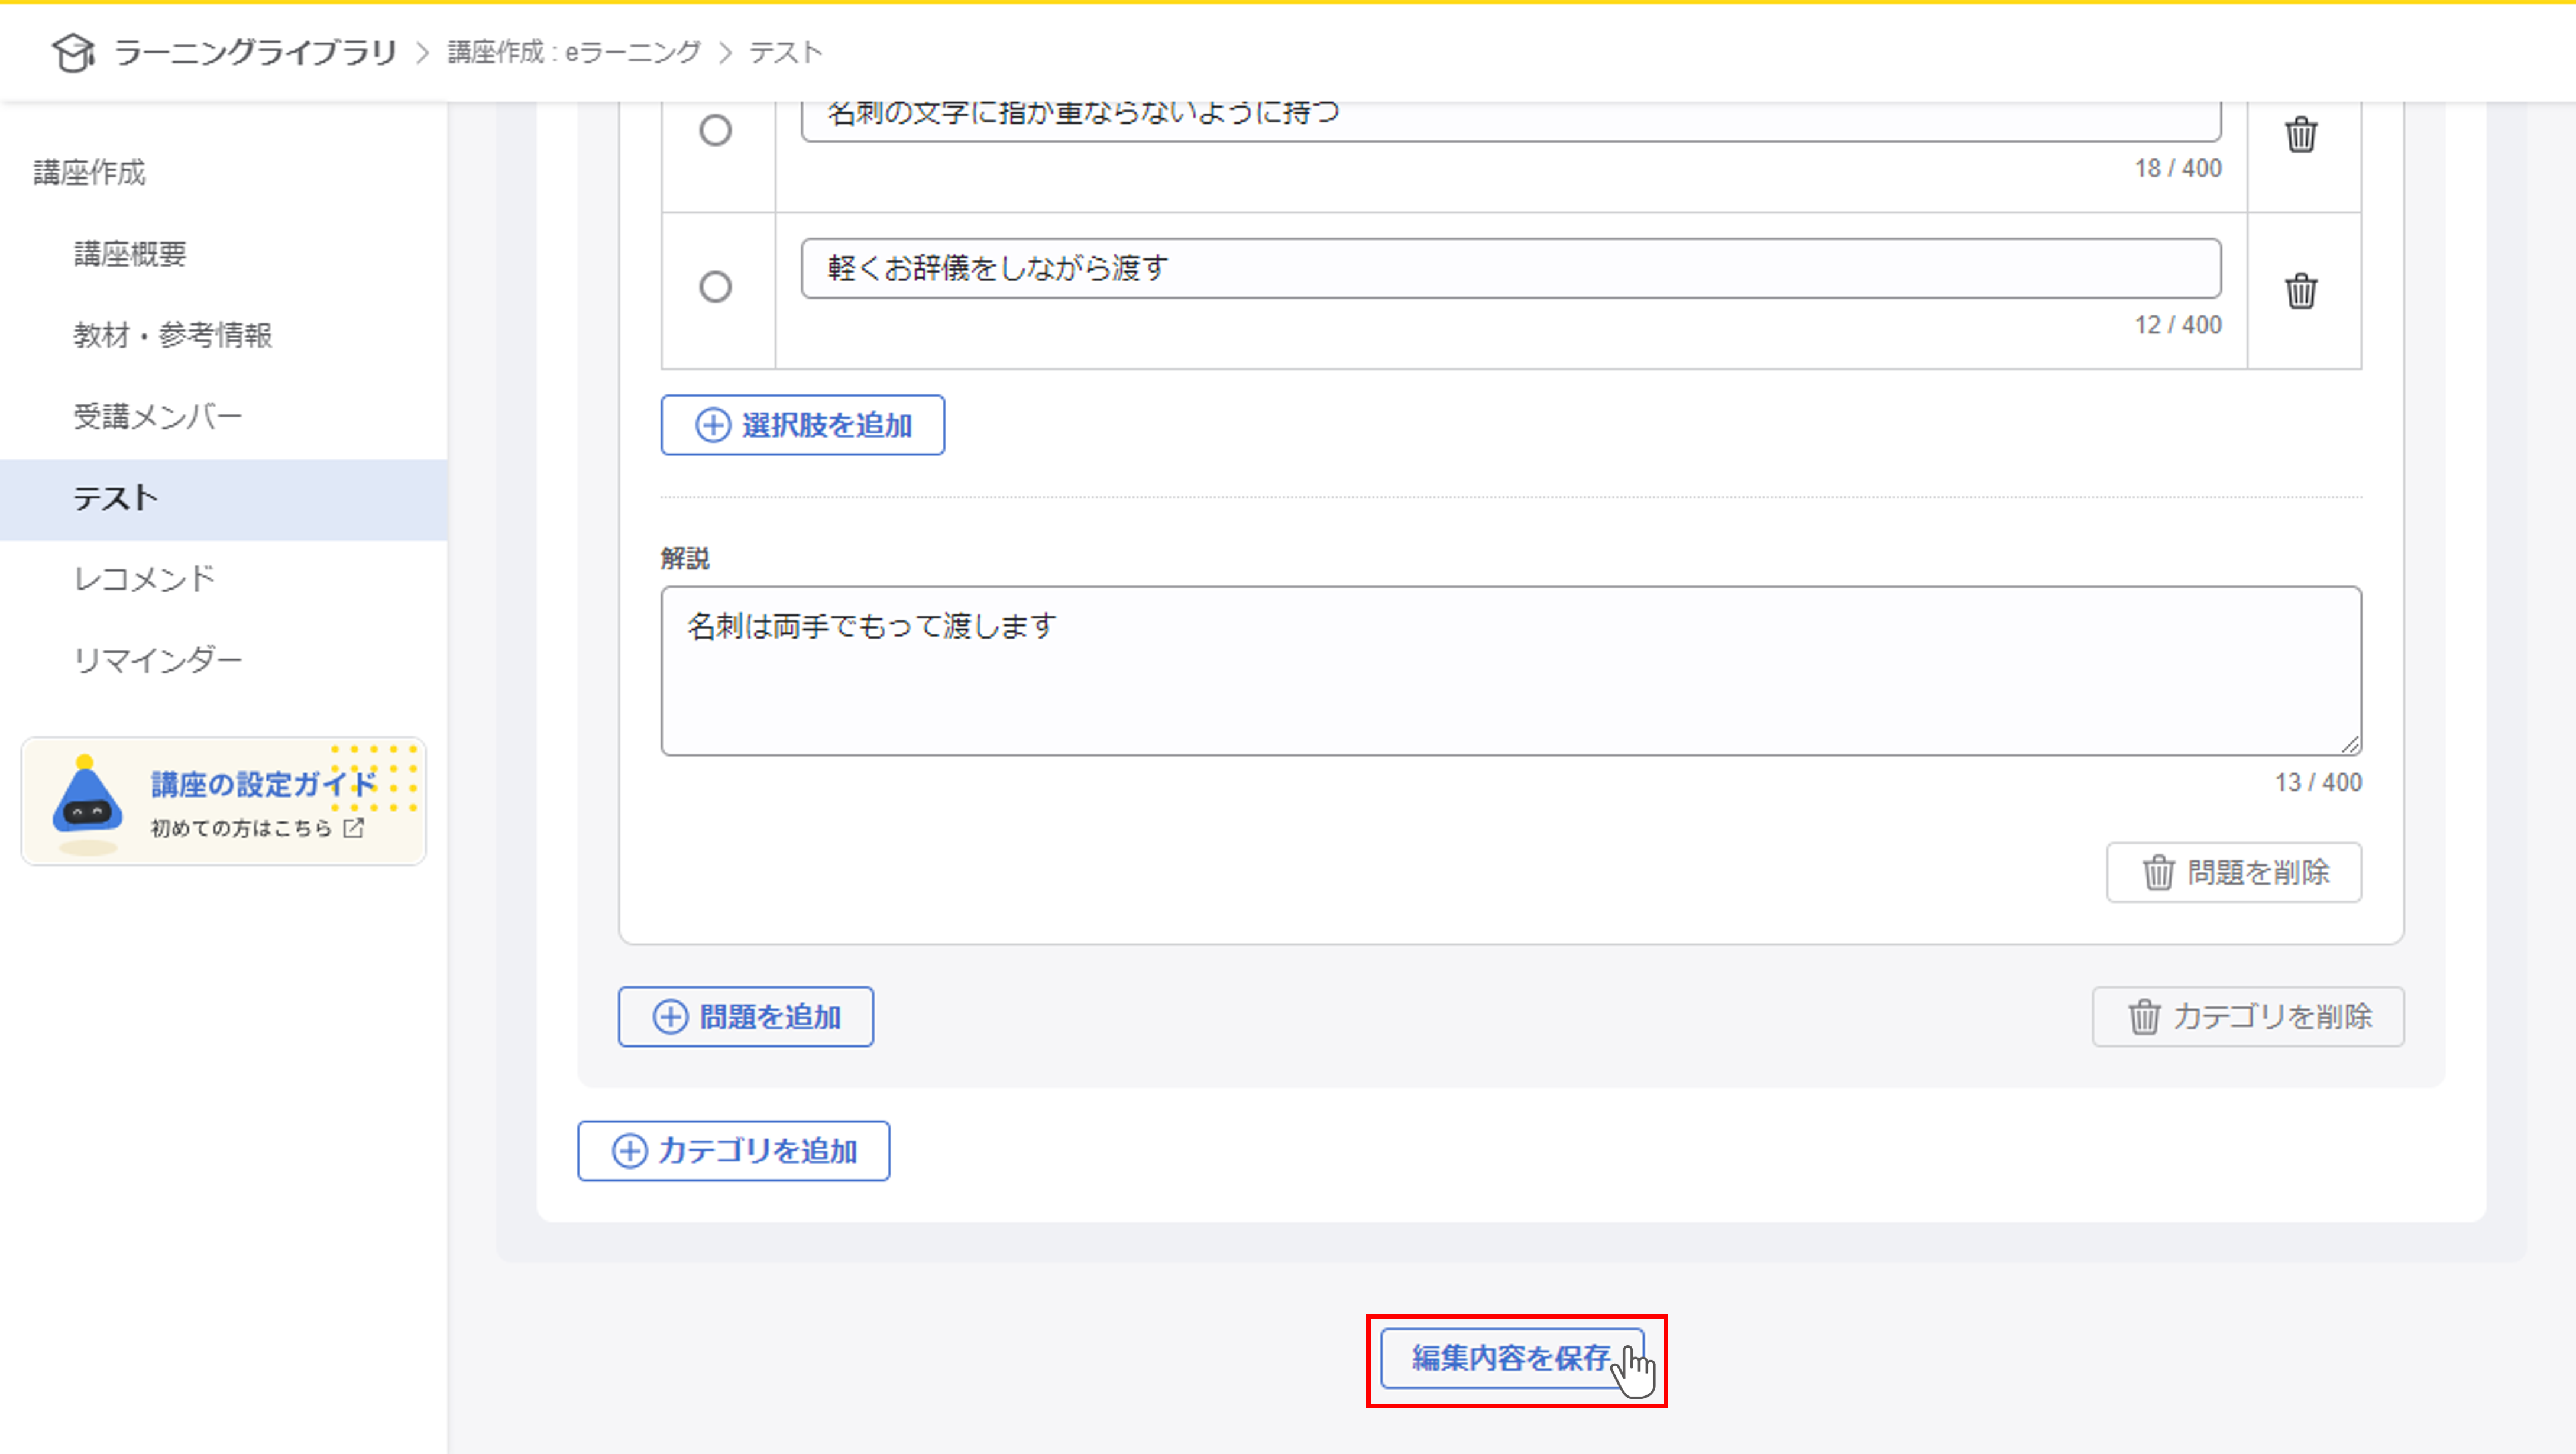The height and width of the screenshot is (1454, 2576).
Task: Save edits with 編集内容を保存
Action: coord(1512,1358)
